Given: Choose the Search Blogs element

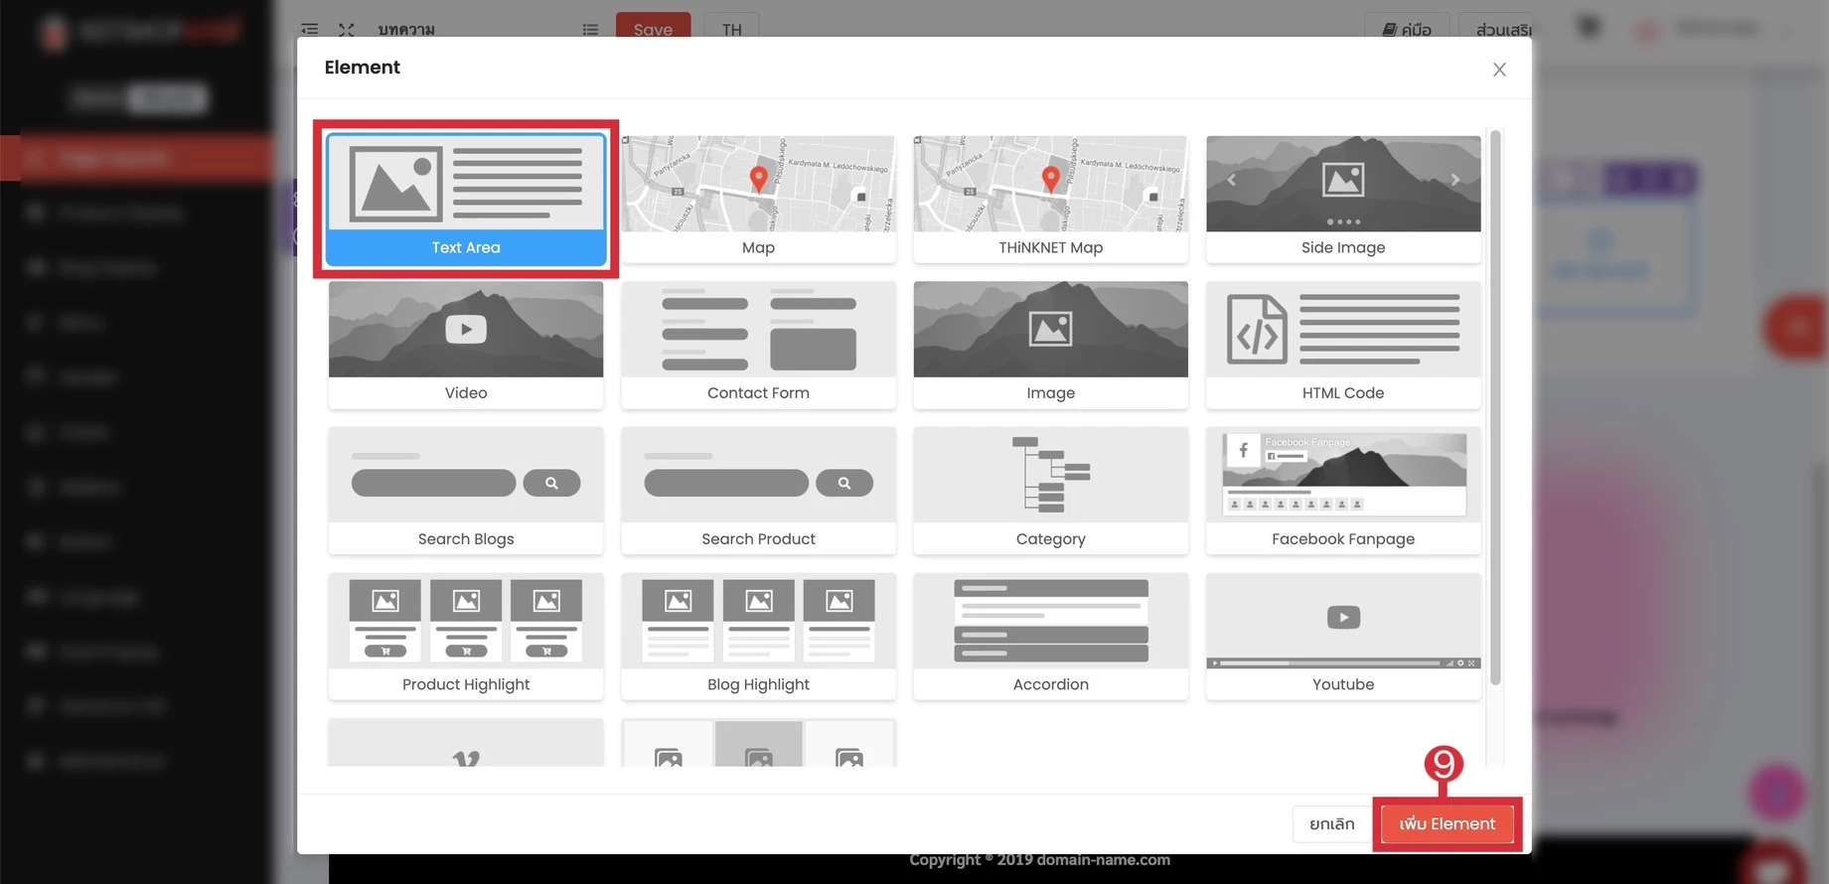Looking at the screenshot, I should pos(465,491).
